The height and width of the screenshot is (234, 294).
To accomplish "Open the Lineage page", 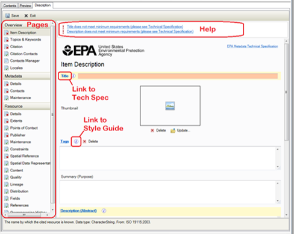I will 17,184.
